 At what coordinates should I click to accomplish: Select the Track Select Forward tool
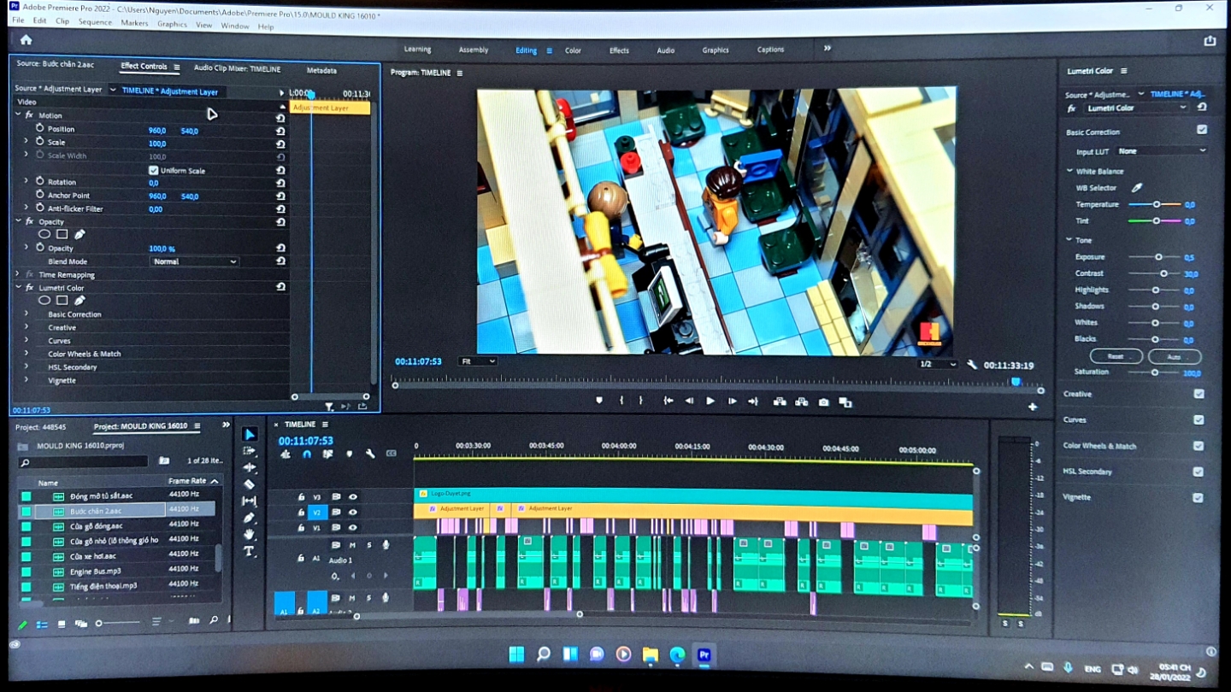250,451
